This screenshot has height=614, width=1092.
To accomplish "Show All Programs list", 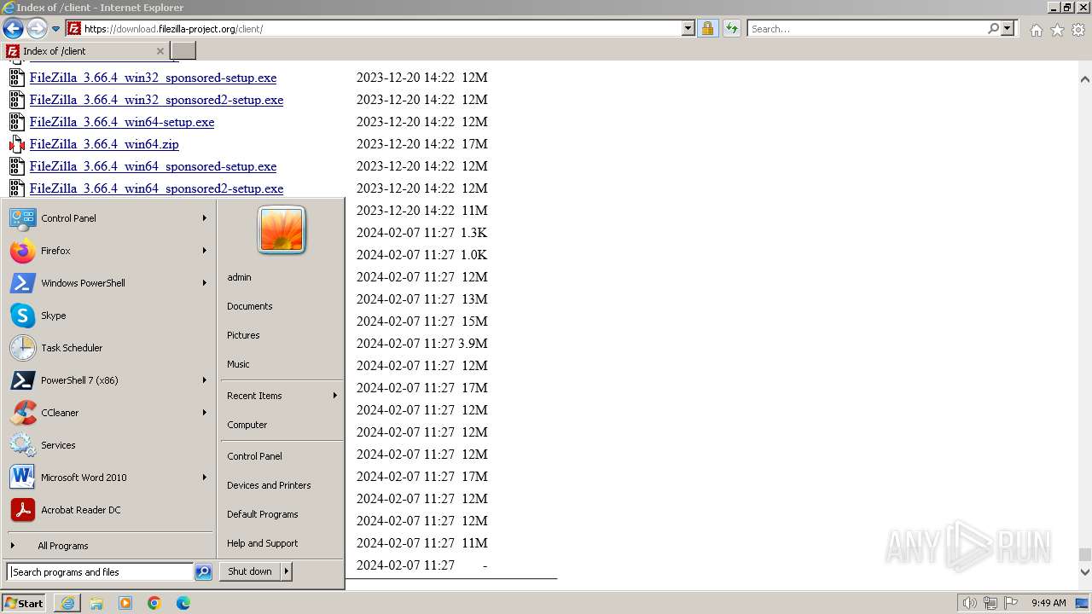I will pos(108,546).
